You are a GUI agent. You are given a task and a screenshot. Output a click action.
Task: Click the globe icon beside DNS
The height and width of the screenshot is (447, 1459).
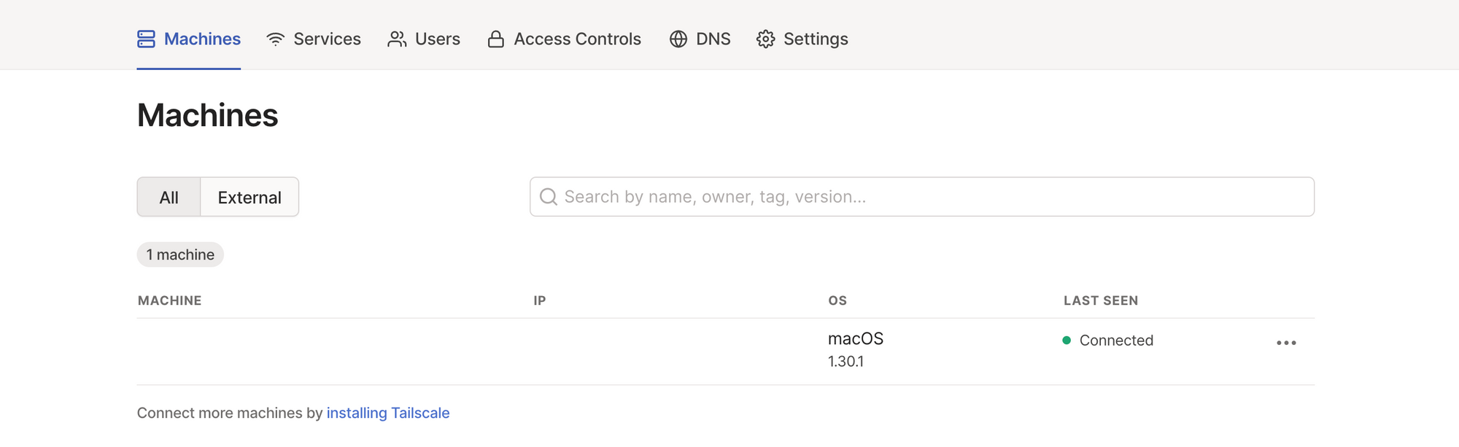click(x=678, y=39)
